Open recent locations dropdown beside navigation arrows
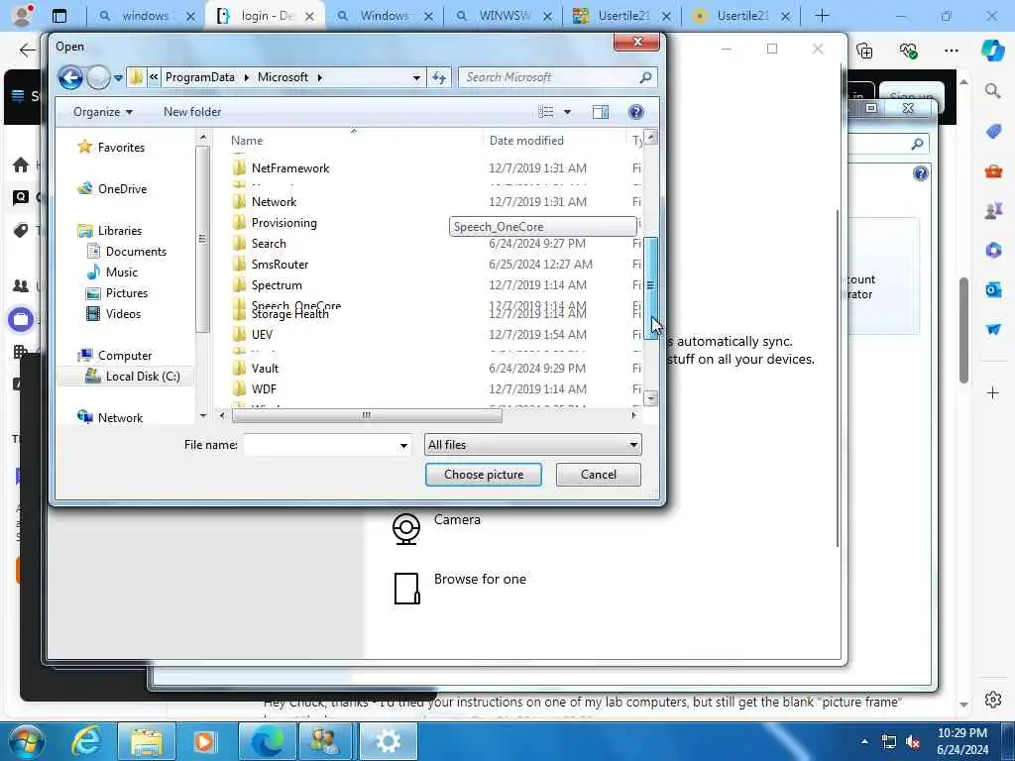1015x761 pixels. [x=119, y=78]
